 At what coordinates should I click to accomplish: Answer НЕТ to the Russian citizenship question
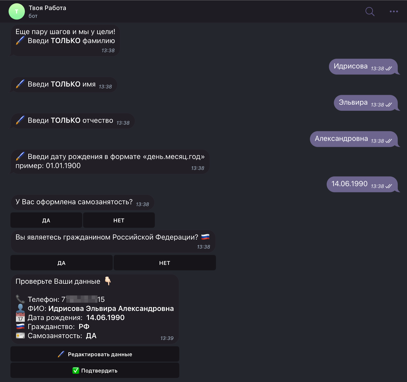[x=165, y=263]
